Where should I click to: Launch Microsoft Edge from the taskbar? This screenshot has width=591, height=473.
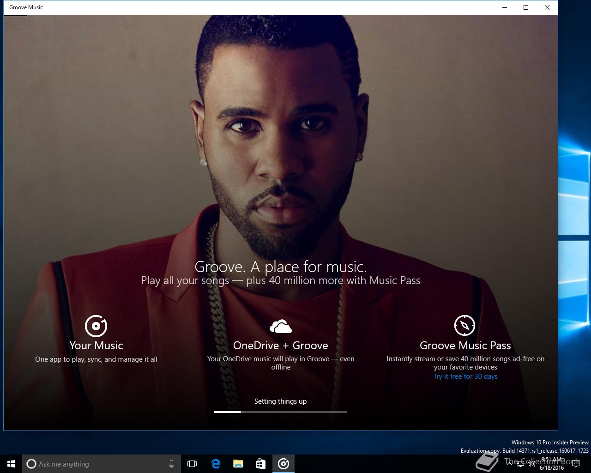pyautogui.click(x=215, y=464)
